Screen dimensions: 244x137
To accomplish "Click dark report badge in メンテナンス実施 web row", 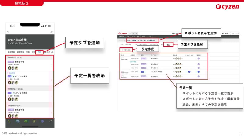I will click(x=199, y=72).
